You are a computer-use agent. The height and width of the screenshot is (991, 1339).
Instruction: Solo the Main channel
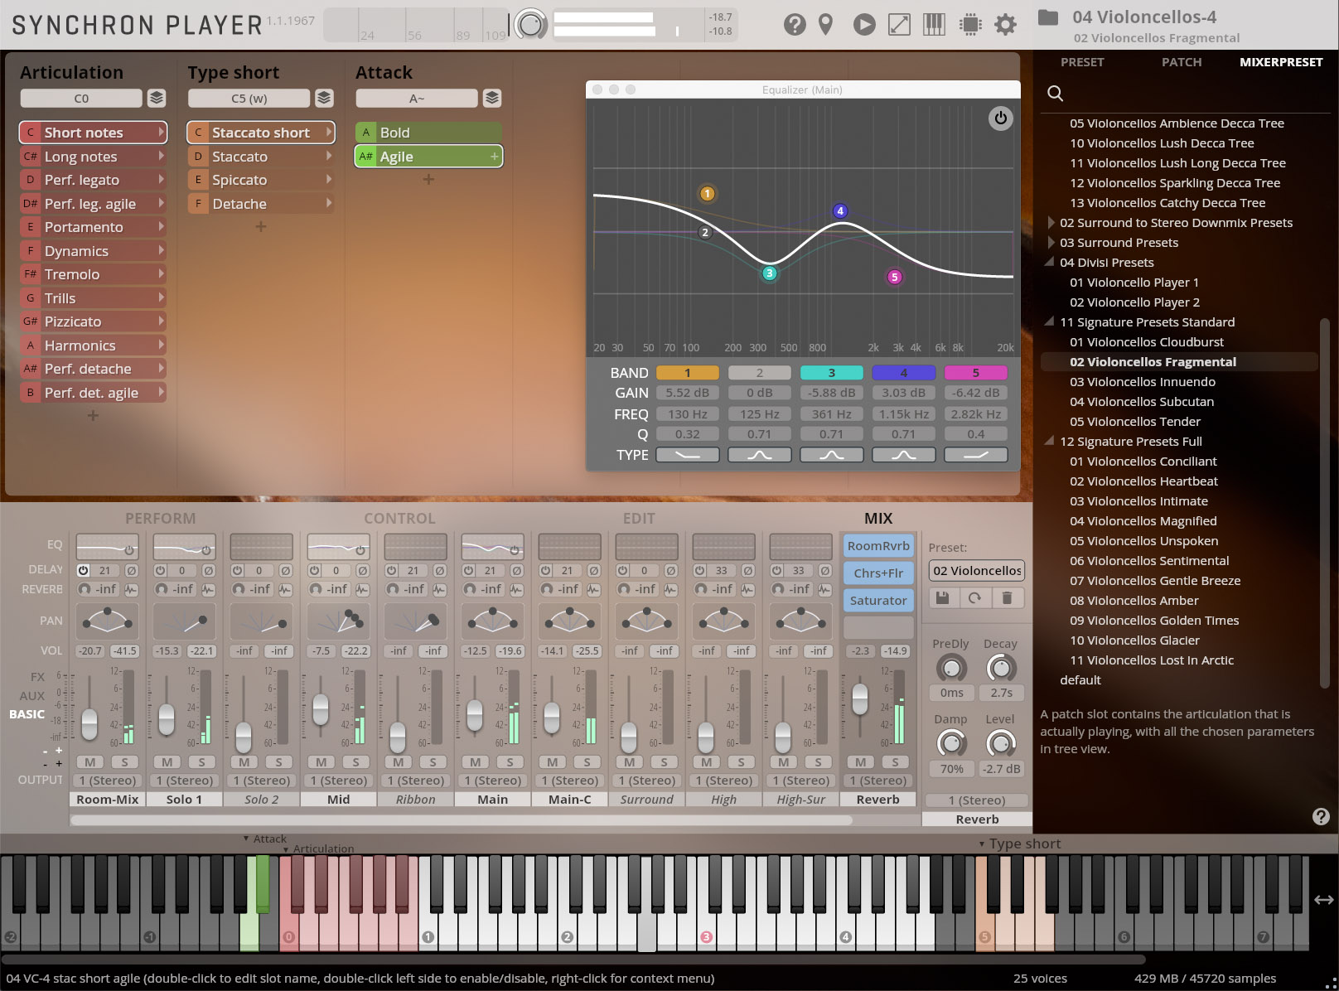(510, 762)
